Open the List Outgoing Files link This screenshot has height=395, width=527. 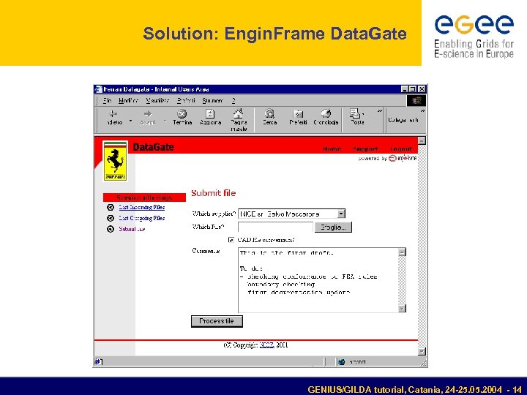coord(142,218)
